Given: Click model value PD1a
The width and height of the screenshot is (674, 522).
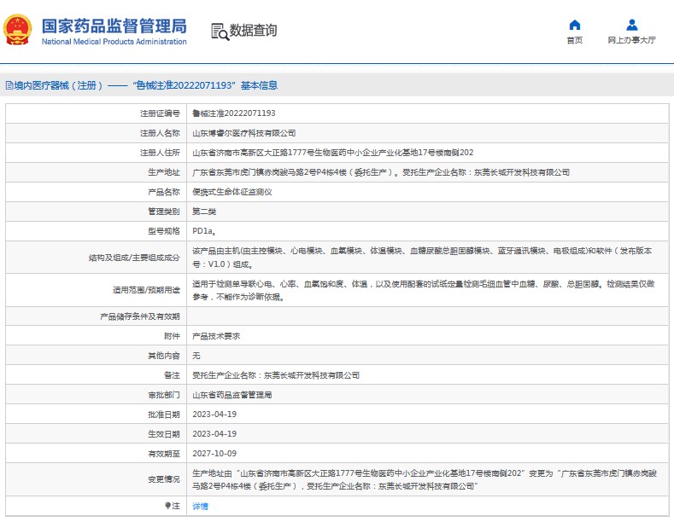Looking at the screenshot, I should point(204,231).
